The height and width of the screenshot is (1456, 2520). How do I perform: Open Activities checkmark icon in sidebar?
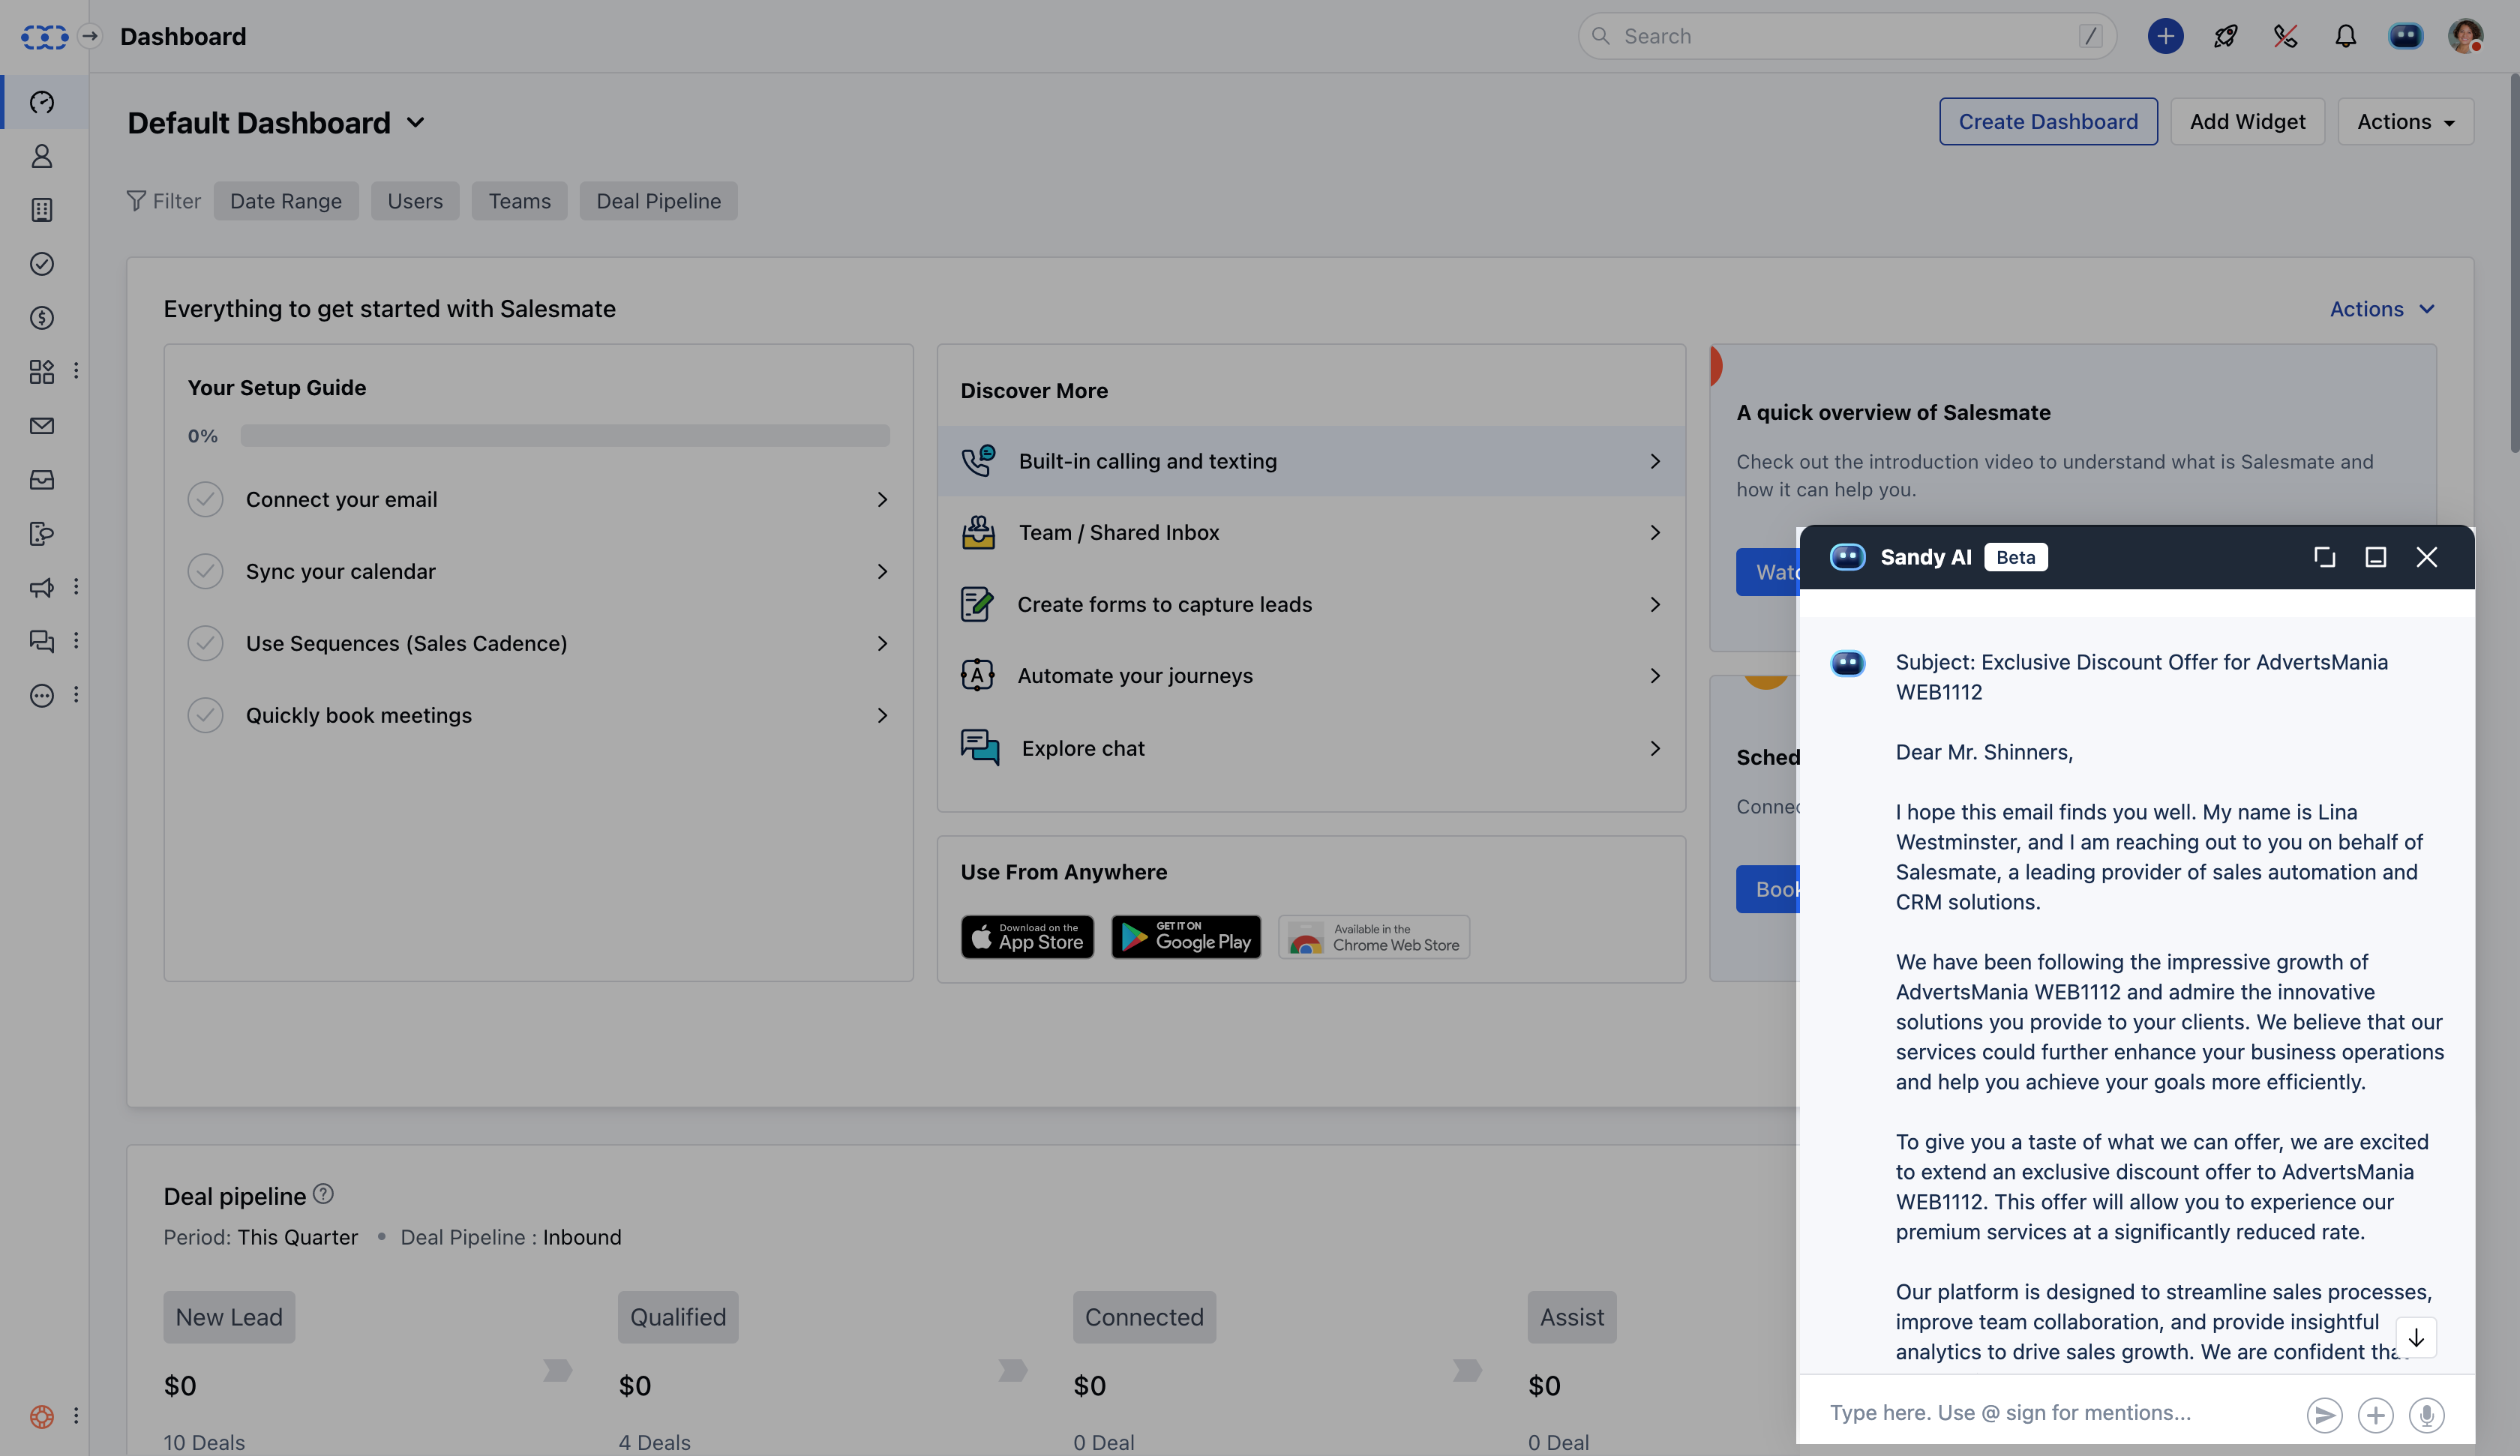(x=42, y=264)
